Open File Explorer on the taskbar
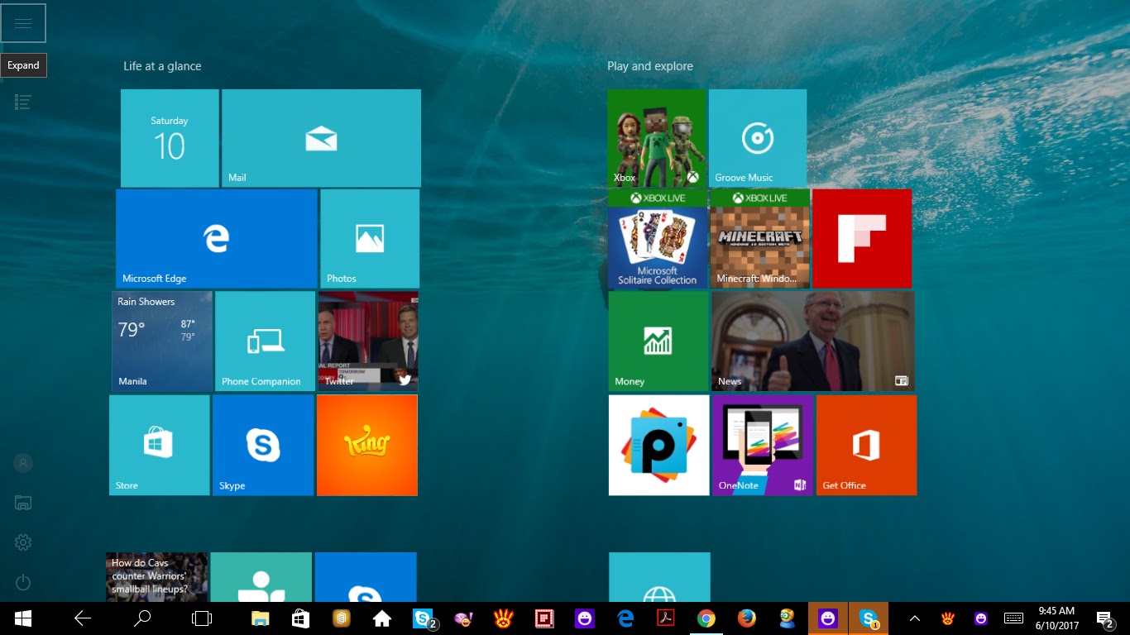 (261, 618)
